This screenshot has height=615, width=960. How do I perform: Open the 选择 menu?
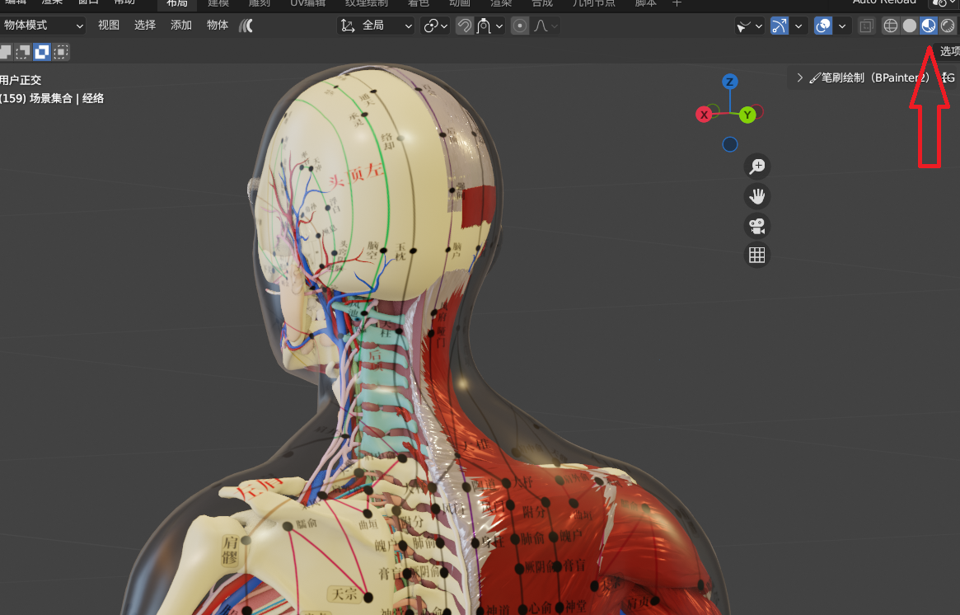(x=145, y=26)
